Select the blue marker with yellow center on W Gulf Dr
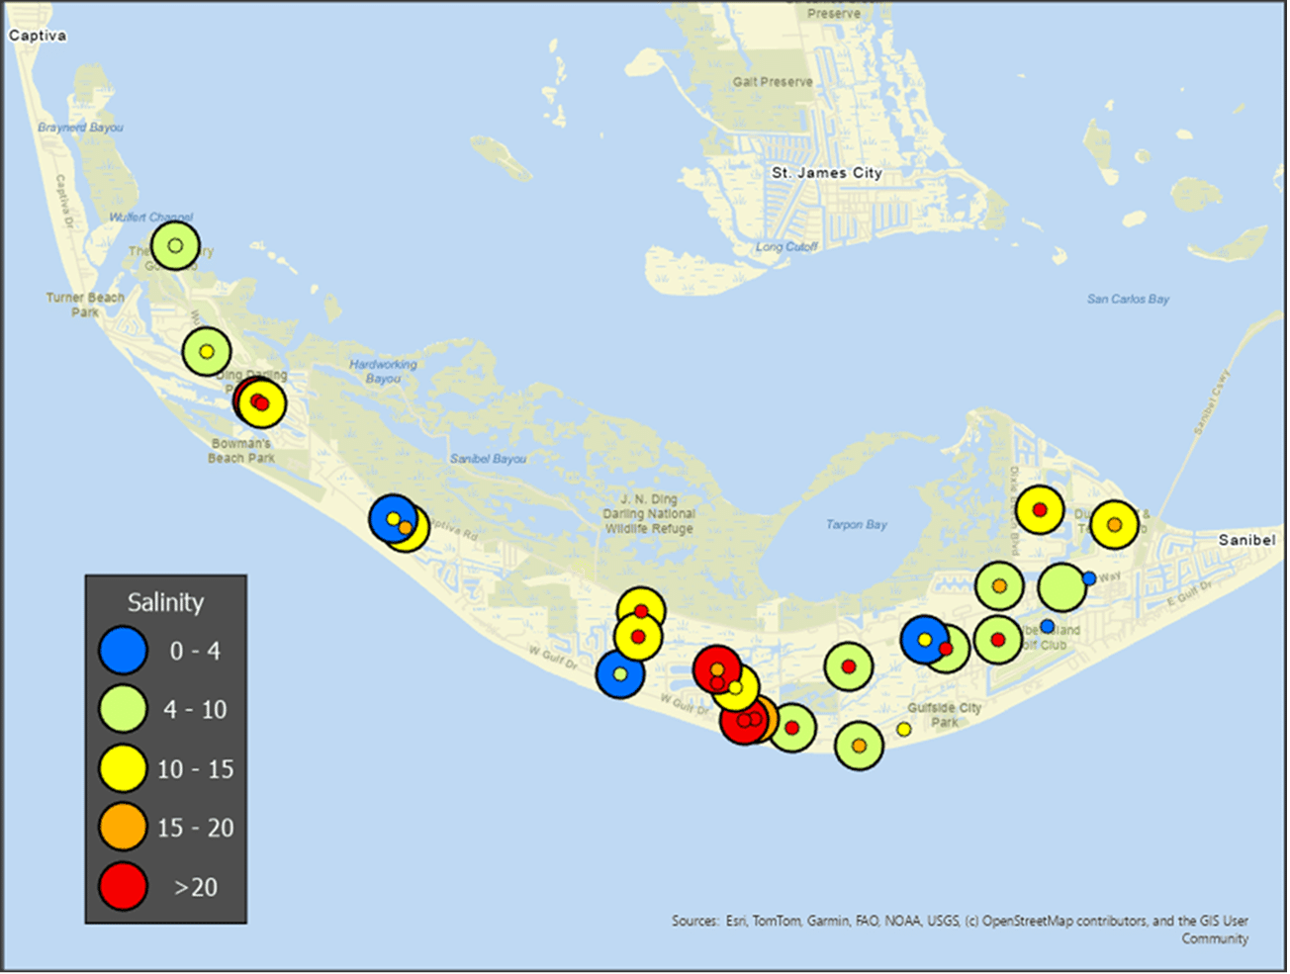Viewport: 1290px width, 974px height. click(619, 674)
